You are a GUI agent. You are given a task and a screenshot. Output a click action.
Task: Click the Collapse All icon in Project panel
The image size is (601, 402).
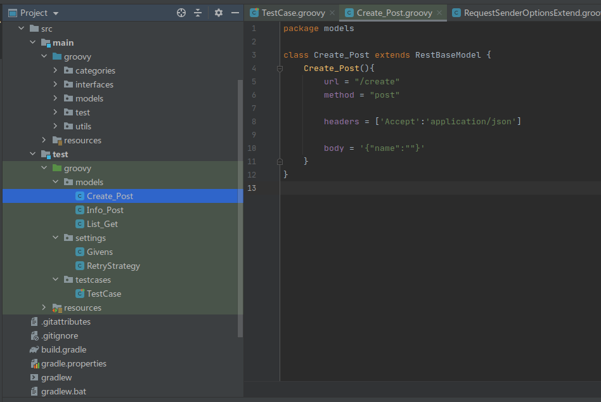click(198, 13)
